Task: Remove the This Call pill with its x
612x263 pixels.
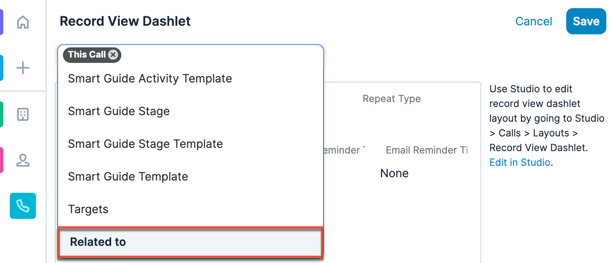Action: (113, 55)
